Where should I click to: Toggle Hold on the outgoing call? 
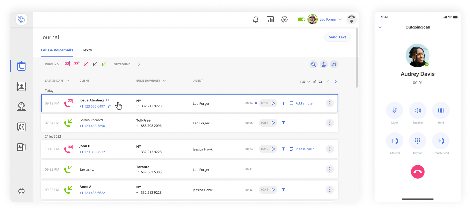point(441,111)
